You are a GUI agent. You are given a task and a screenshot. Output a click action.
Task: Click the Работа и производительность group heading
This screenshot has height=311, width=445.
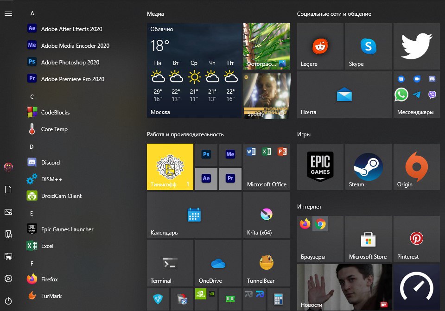tap(185, 134)
